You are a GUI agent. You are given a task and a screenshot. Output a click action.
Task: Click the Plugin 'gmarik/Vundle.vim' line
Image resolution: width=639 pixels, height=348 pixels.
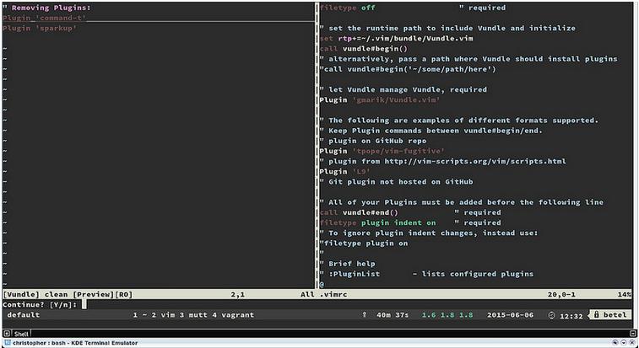[x=380, y=99]
